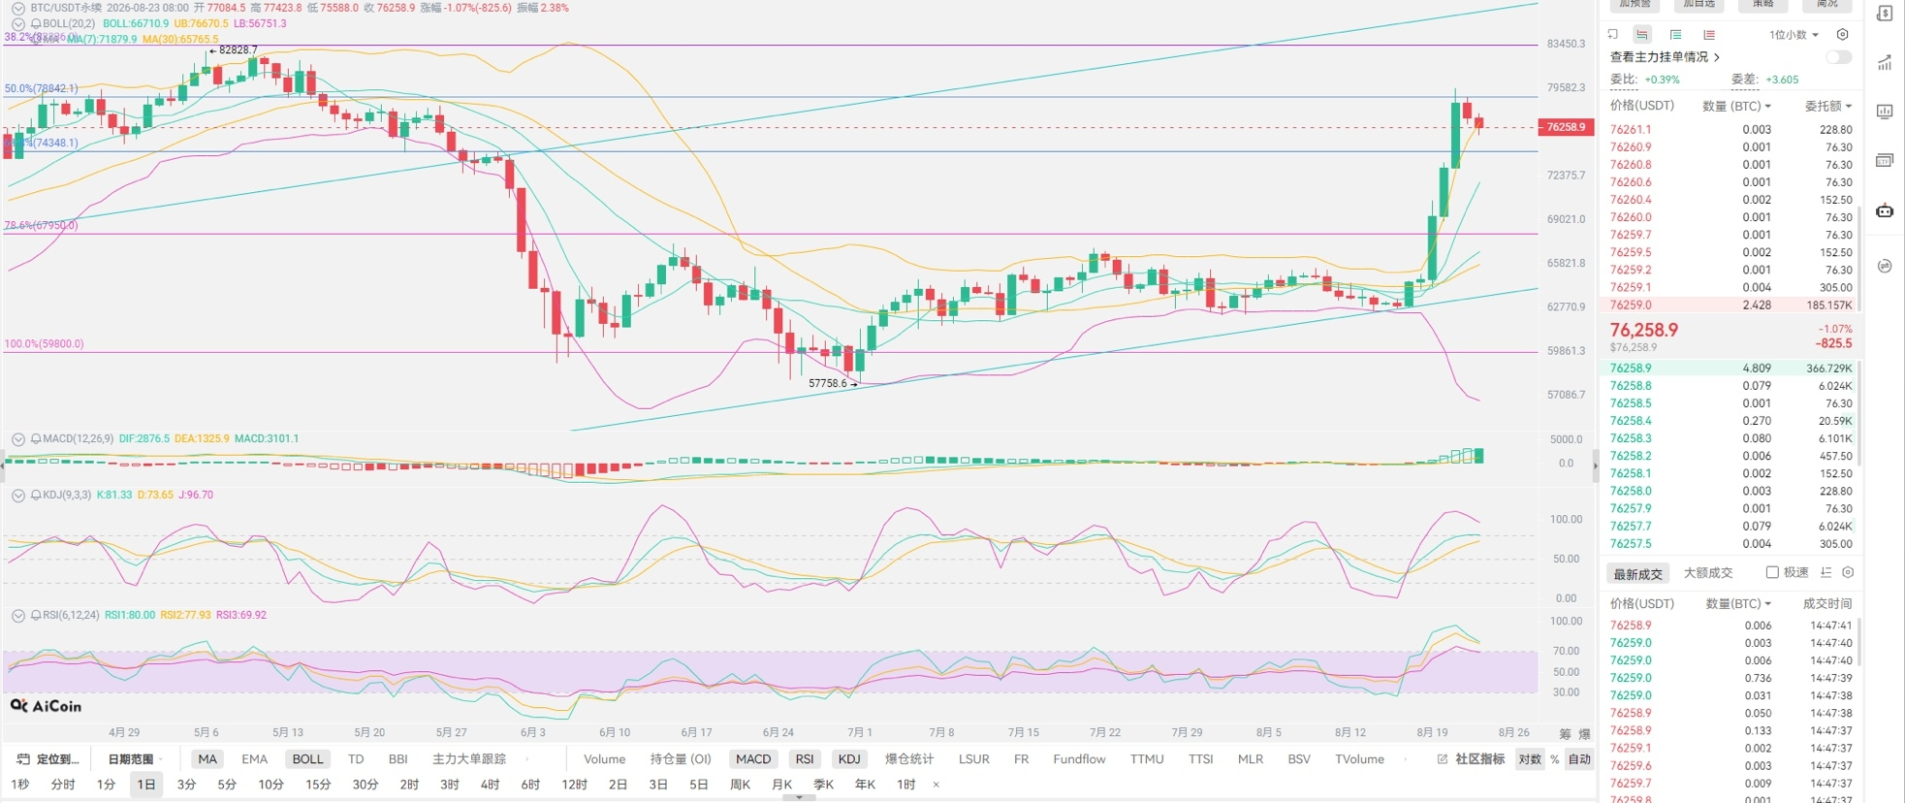Click the chart panel left-edge collapse handle
The height and width of the screenshot is (803, 1905).
[3, 466]
